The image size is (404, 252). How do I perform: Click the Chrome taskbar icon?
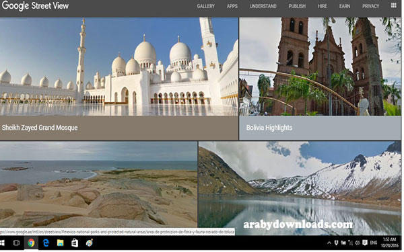pyautogui.click(x=31, y=243)
